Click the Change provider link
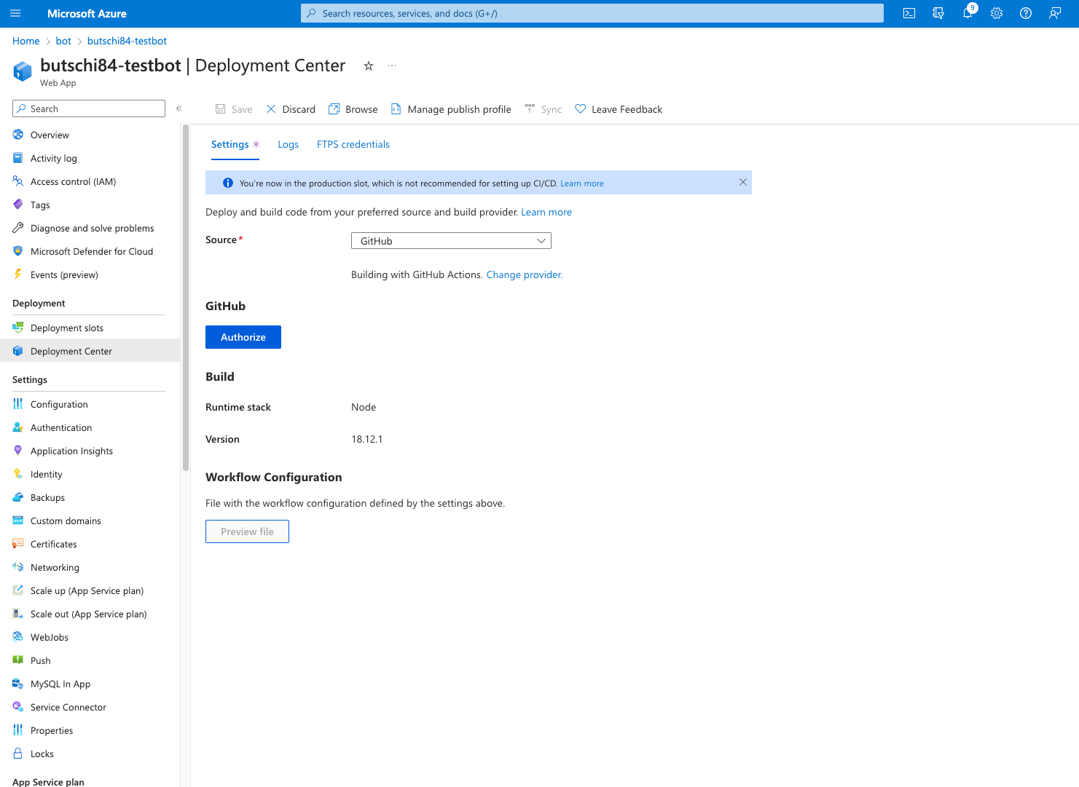 (x=525, y=274)
